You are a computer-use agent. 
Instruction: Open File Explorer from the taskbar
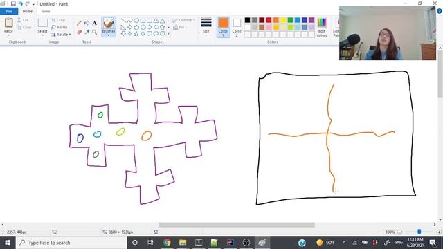click(183, 243)
